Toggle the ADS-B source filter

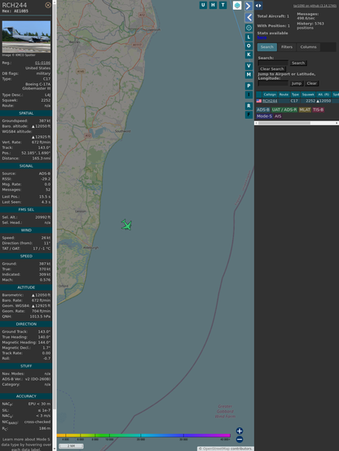pos(263,110)
